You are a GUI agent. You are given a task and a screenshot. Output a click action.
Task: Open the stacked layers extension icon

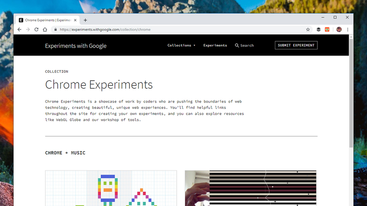point(318,29)
